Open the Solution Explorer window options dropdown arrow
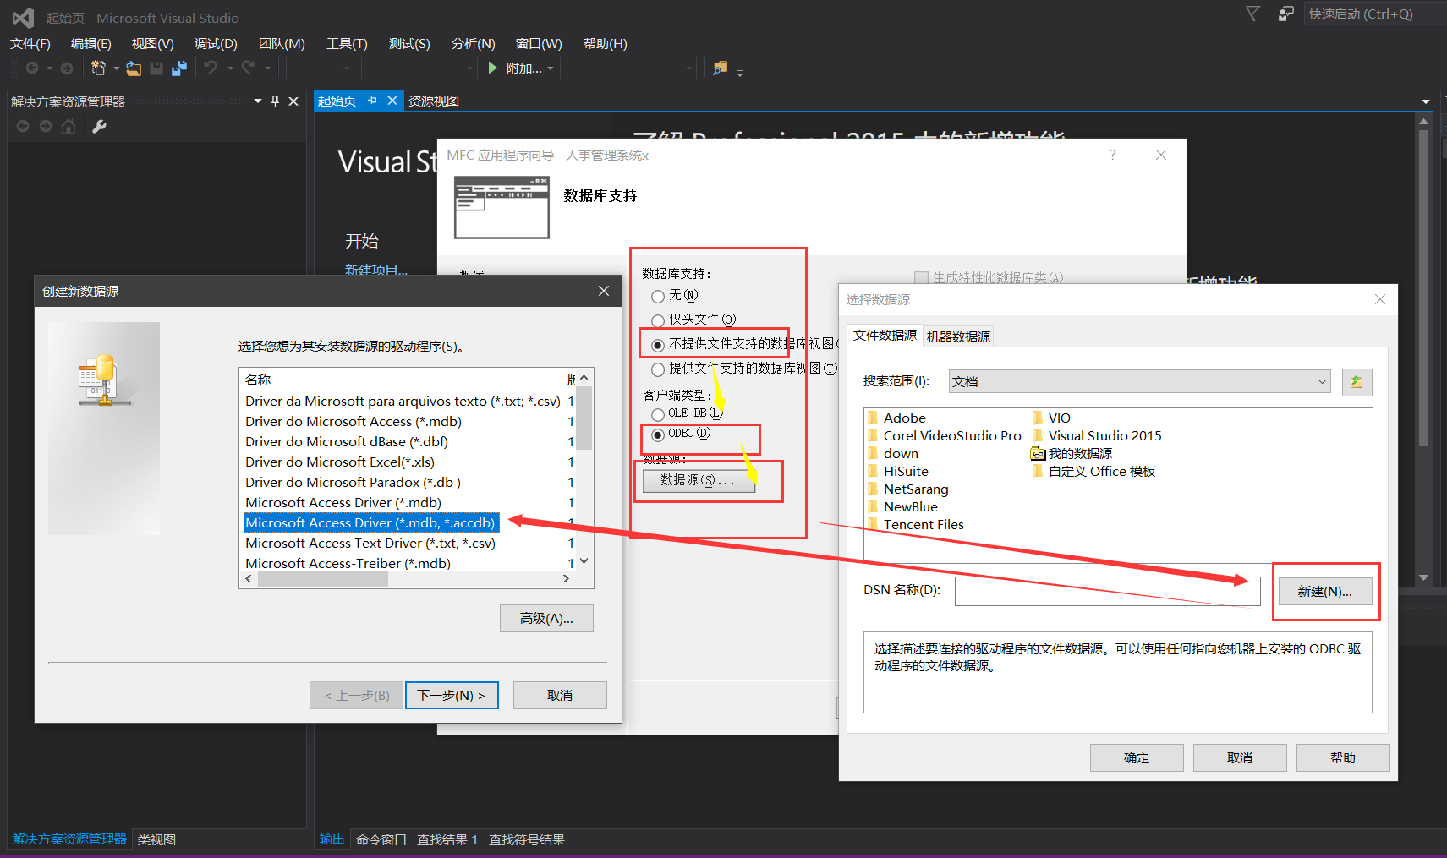This screenshot has height=858, width=1447. [x=258, y=101]
